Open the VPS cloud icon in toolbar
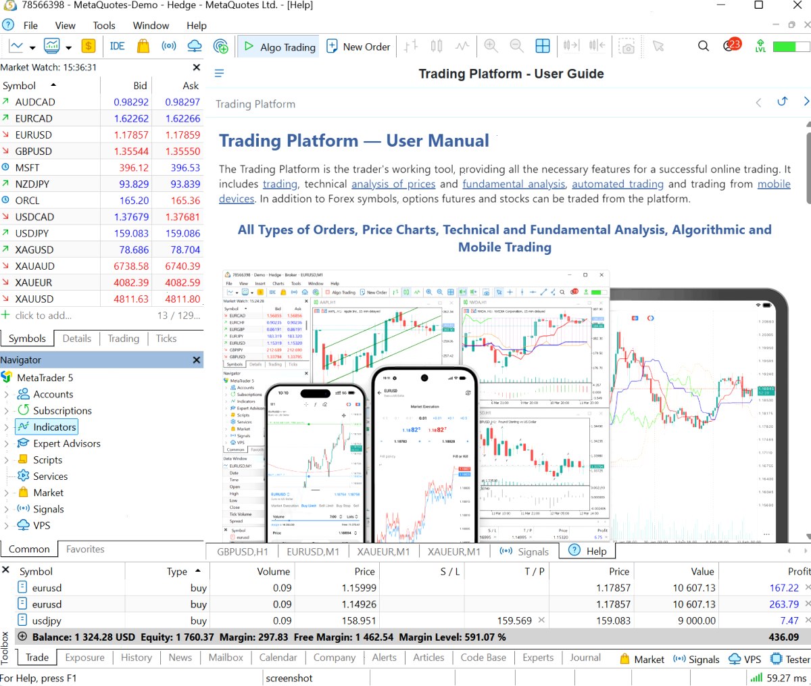The image size is (811, 686). click(195, 46)
